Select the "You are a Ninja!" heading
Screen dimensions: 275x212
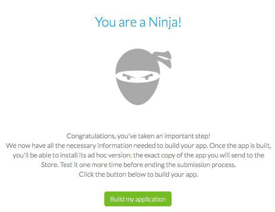(x=138, y=21)
